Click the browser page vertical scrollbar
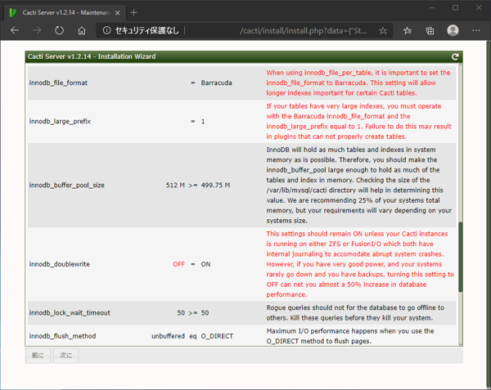 click(x=489, y=213)
